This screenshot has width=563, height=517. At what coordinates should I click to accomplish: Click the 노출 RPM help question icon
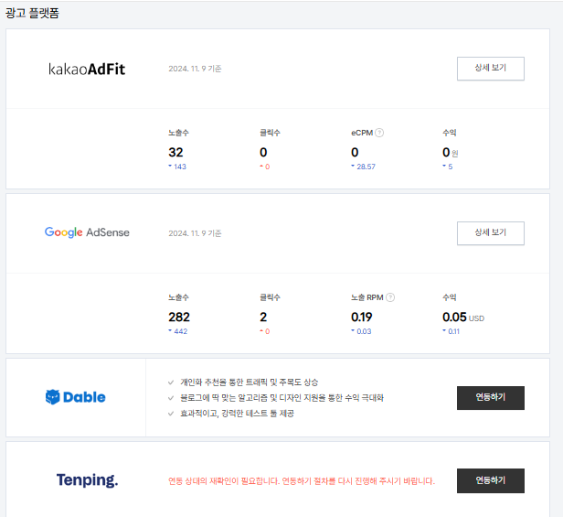point(390,297)
